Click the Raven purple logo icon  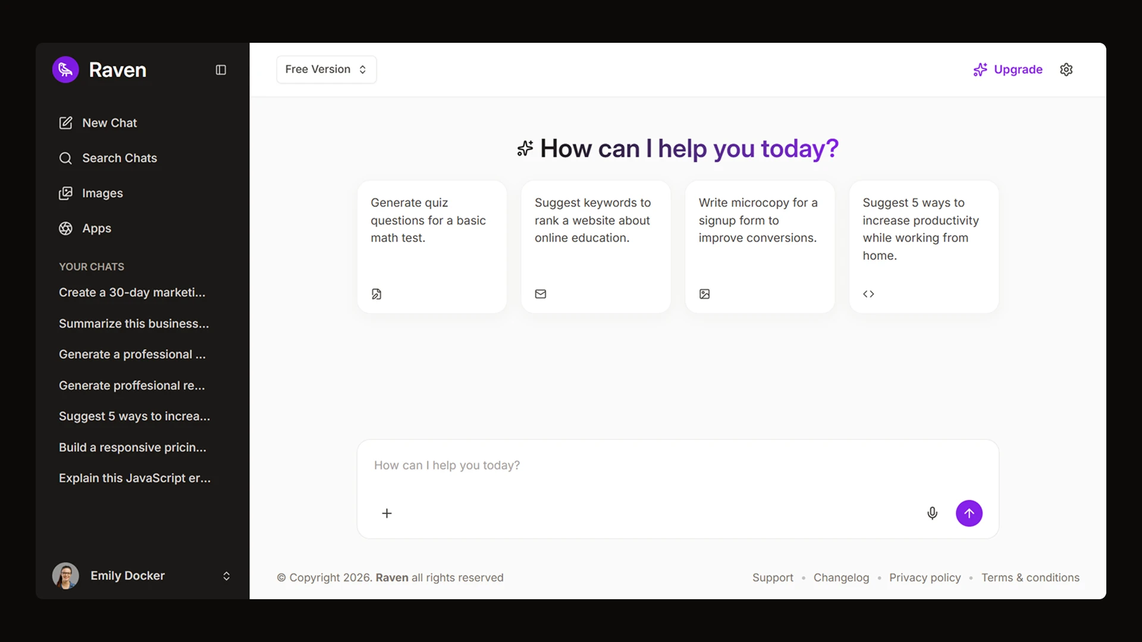pyautogui.click(x=65, y=70)
